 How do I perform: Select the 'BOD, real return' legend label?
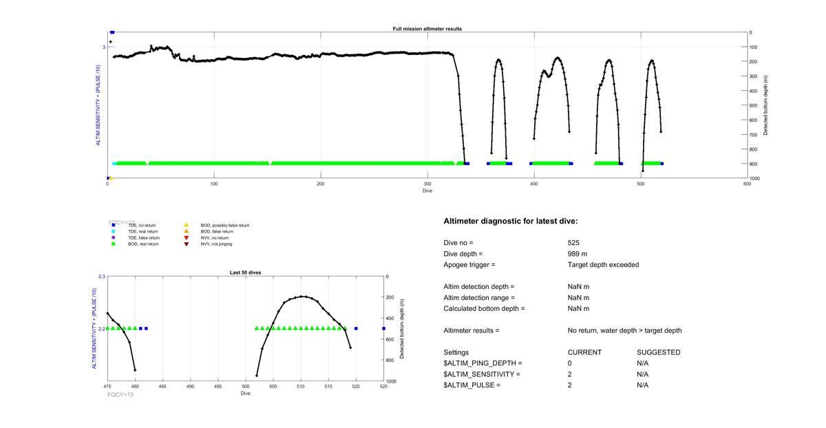coord(143,244)
